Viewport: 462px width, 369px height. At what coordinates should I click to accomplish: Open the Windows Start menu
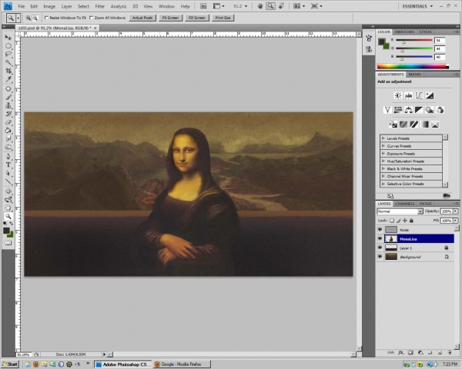(10, 364)
